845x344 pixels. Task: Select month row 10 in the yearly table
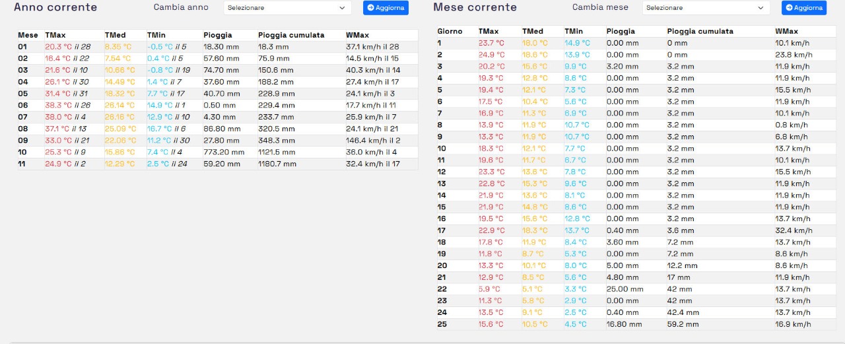(x=23, y=152)
